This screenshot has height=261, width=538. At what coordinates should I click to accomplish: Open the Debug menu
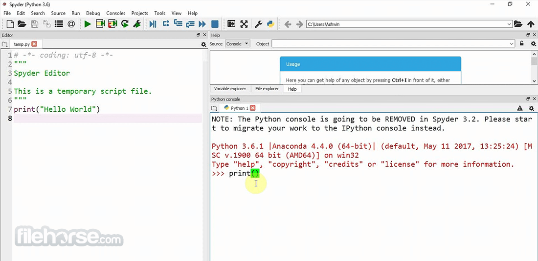coord(93,13)
